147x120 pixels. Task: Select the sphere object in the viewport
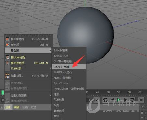coord(86,35)
